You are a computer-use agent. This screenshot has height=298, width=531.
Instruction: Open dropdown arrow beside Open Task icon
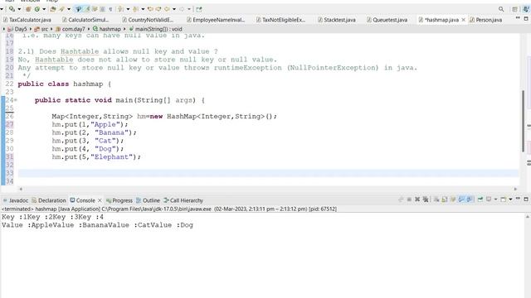[x=69, y=9]
